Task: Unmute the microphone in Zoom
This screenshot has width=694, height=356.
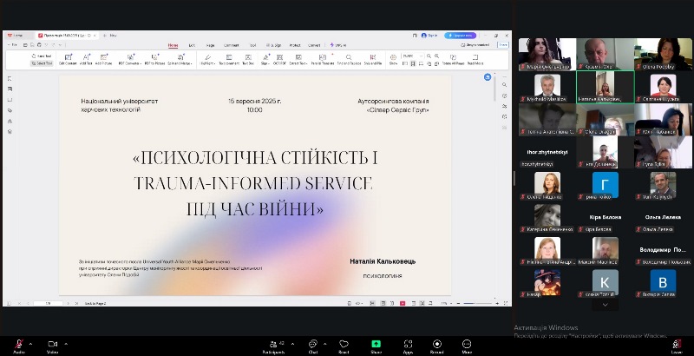Action: point(19,345)
